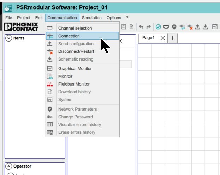
Task: Click the Erase errors history table icon
Action: pos(50,132)
